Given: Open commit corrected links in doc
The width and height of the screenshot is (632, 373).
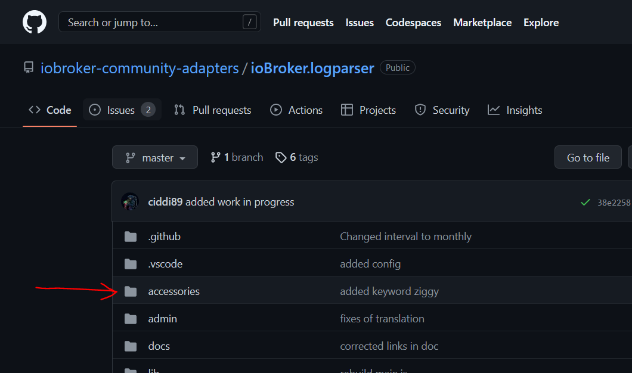Looking at the screenshot, I should coord(389,346).
